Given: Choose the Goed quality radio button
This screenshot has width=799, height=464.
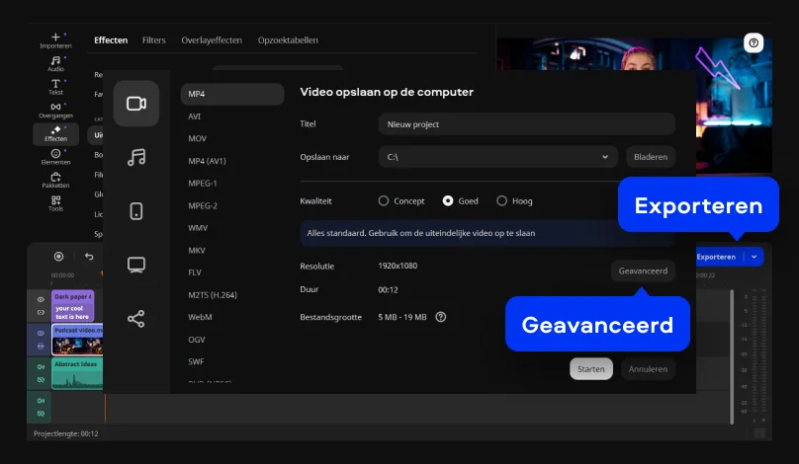Looking at the screenshot, I should (448, 200).
